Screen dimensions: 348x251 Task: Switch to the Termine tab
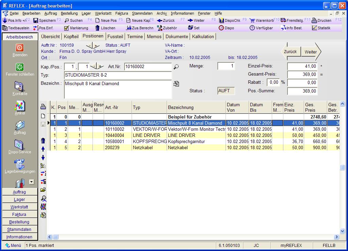135,37
